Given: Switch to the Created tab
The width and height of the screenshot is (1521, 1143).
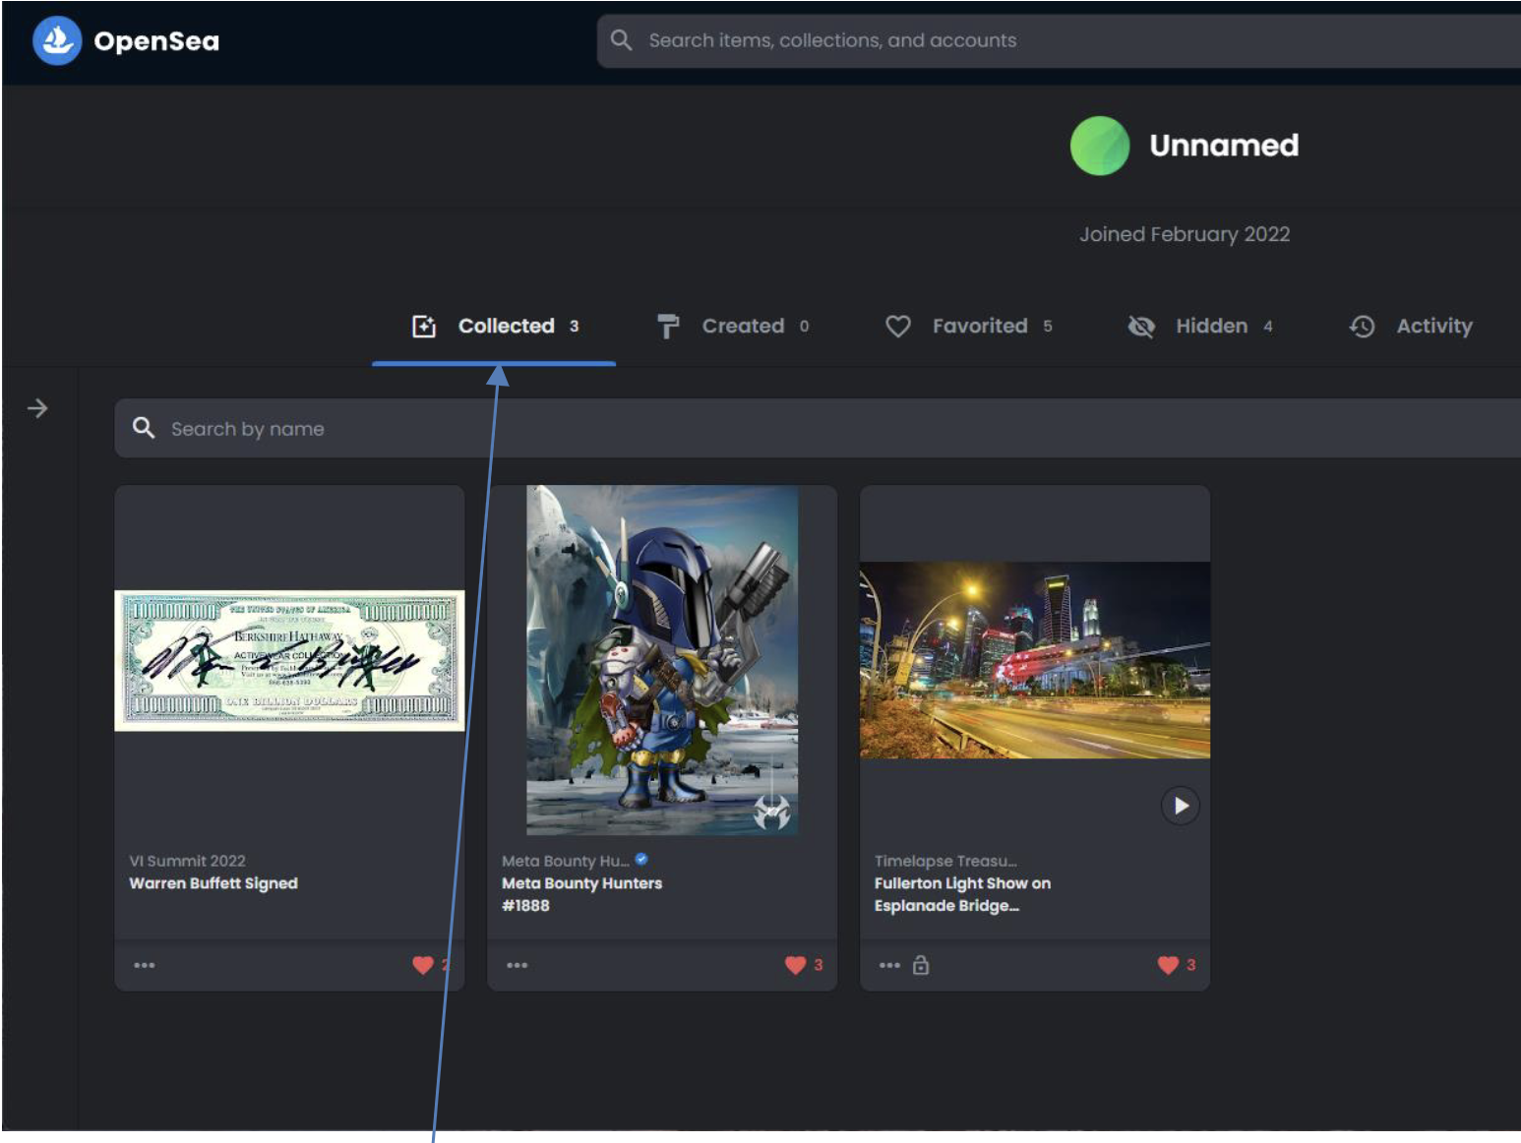Looking at the screenshot, I should coord(734,327).
